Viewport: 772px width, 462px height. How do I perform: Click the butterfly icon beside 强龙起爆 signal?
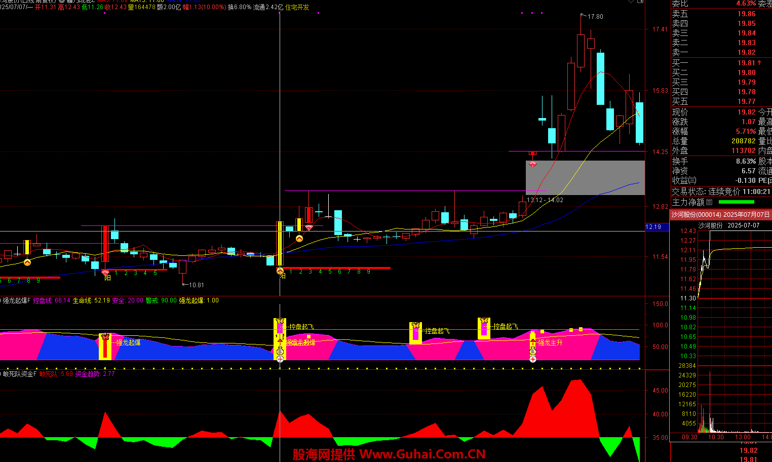point(105,337)
